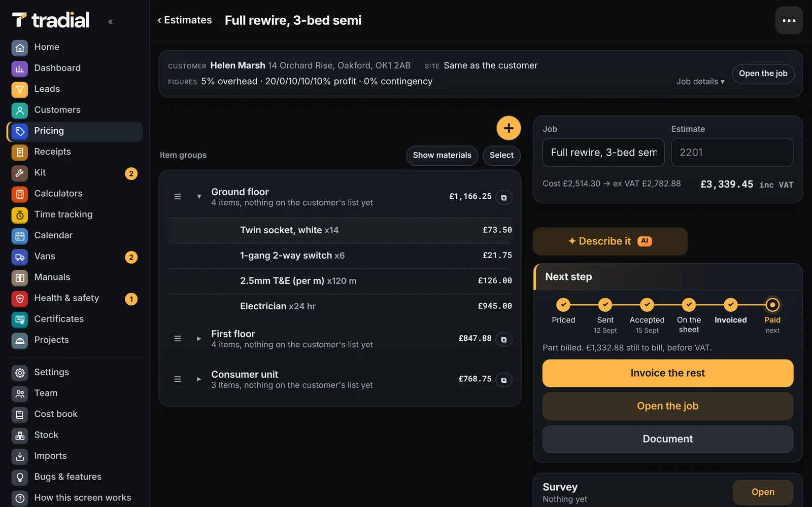Click the Document button
This screenshot has height=507, width=812.
[667, 439]
